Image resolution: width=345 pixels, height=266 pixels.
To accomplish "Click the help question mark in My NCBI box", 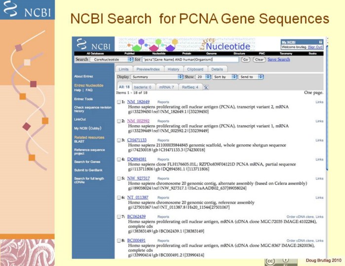I will click(320, 42).
